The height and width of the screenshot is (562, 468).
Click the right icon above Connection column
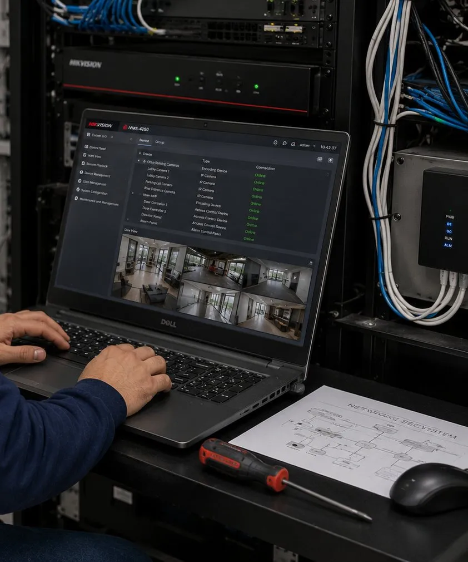(x=331, y=160)
